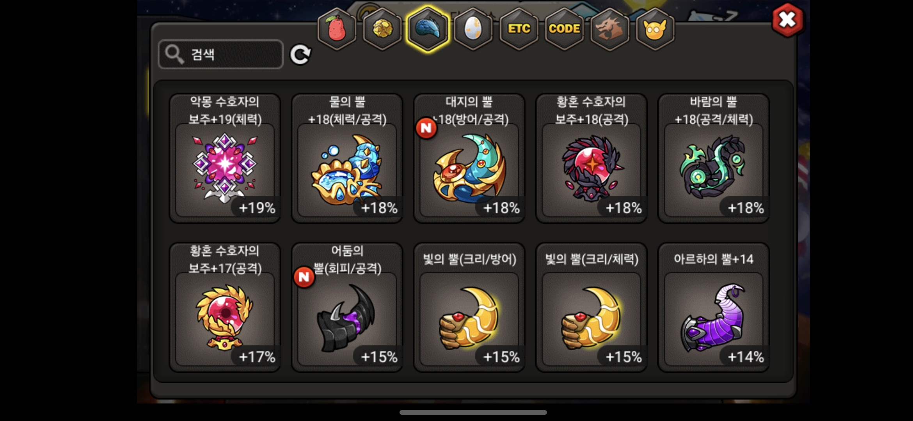Focus the 검색 search field
913x421 pixels.
[220, 54]
